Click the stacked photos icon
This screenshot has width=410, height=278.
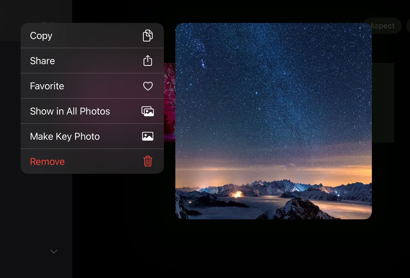point(148,111)
